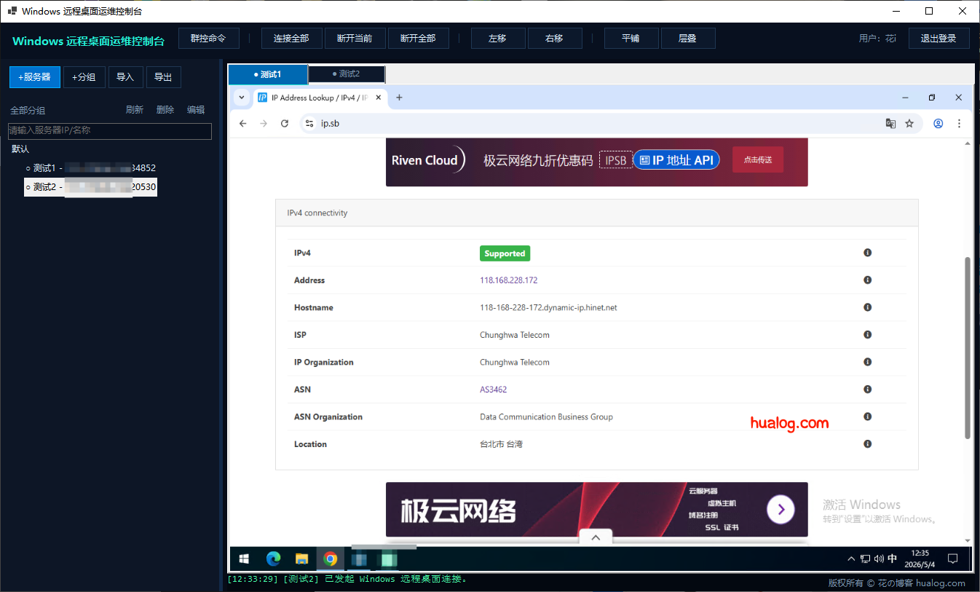Focus the server IP/name search field
Viewport: 980px width, 592px height.
click(x=110, y=131)
